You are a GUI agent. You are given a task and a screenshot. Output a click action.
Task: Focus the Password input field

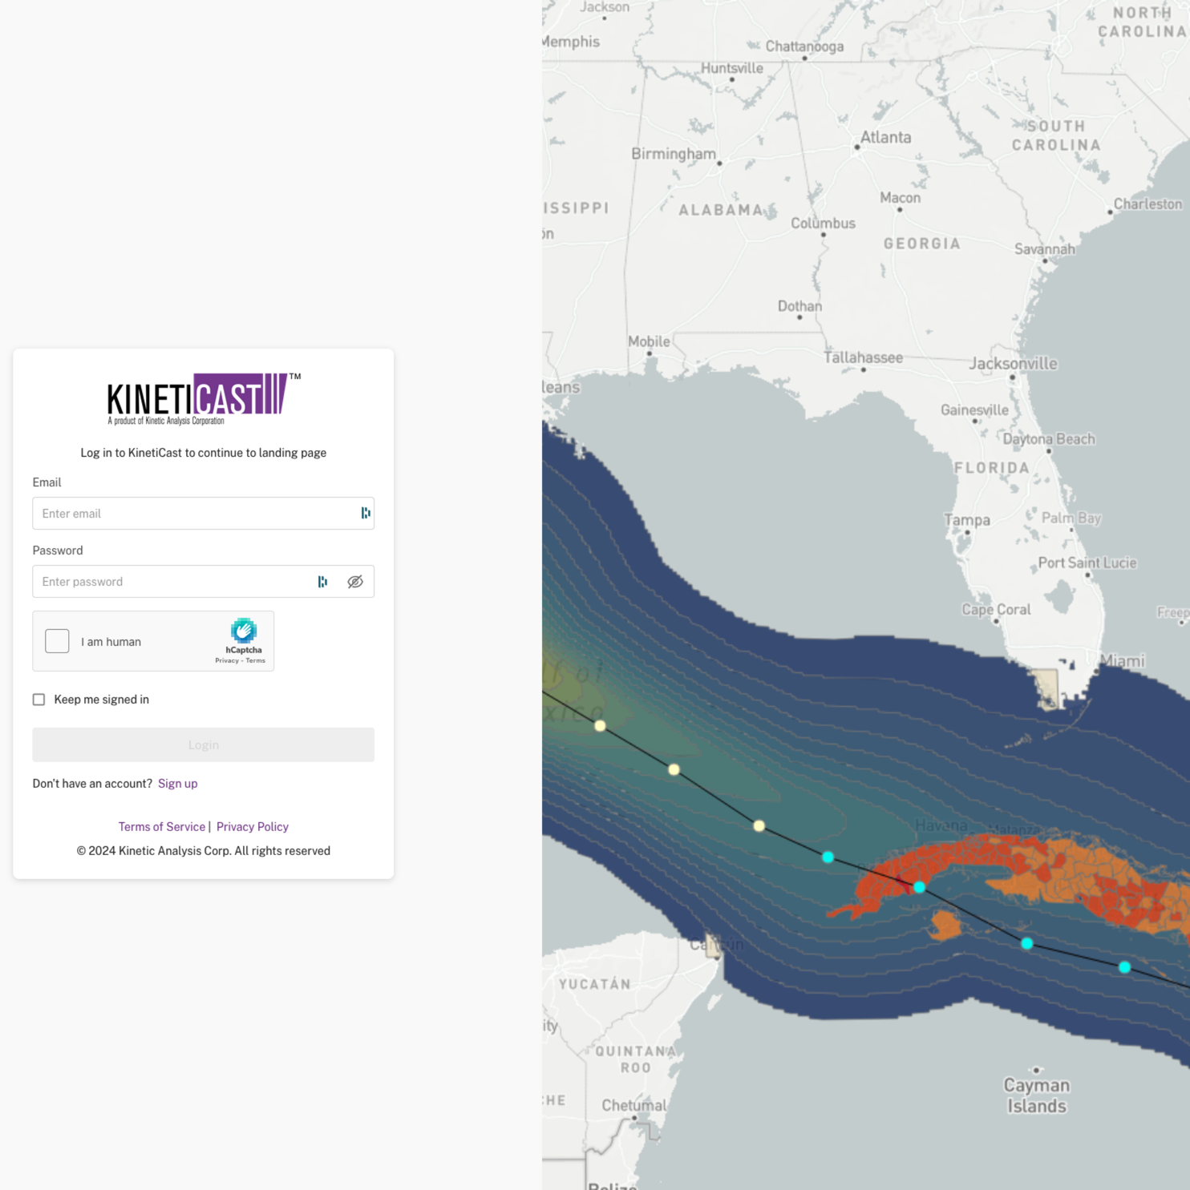(203, 582)
